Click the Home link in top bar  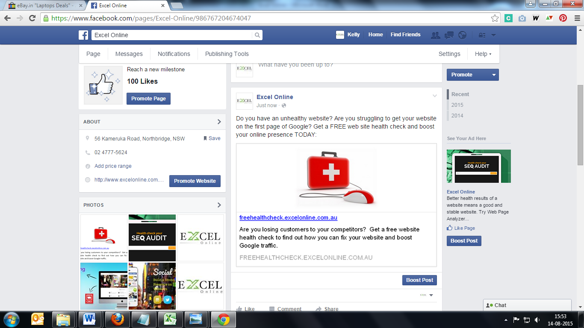pos(376,35)
